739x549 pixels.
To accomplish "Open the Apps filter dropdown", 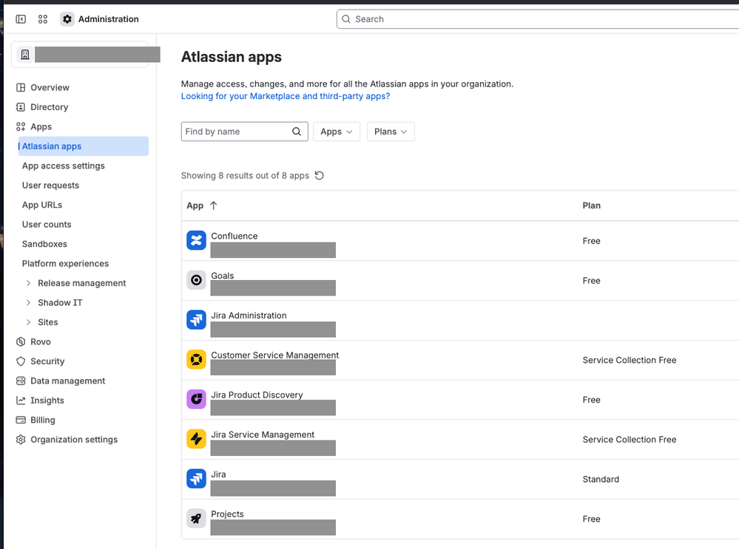I will (337, 132).
